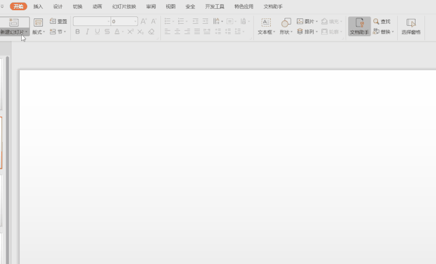This screenshot has width=436, height=264.
Task: Open the Section (节) dropdown
Action: click(58, 31)
